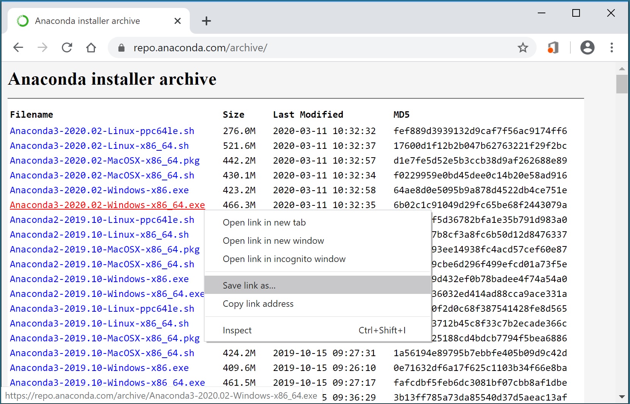Open Anaconda3-2020.02-Linux-x86_64.sh link
Image resolution: width=630 pixels, height=404 pixels.
point(99,146)
